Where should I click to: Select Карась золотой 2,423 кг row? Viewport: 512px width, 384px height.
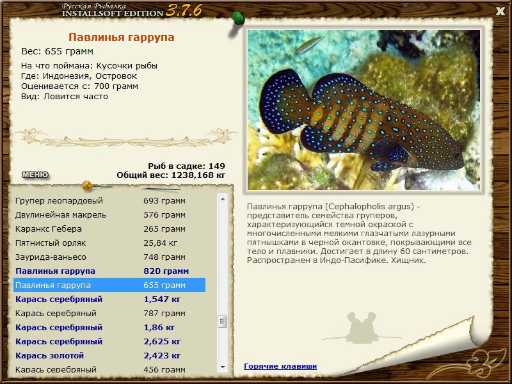(x=109, y=355)
